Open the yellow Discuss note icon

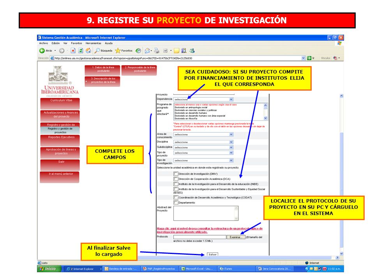point(176,51)
